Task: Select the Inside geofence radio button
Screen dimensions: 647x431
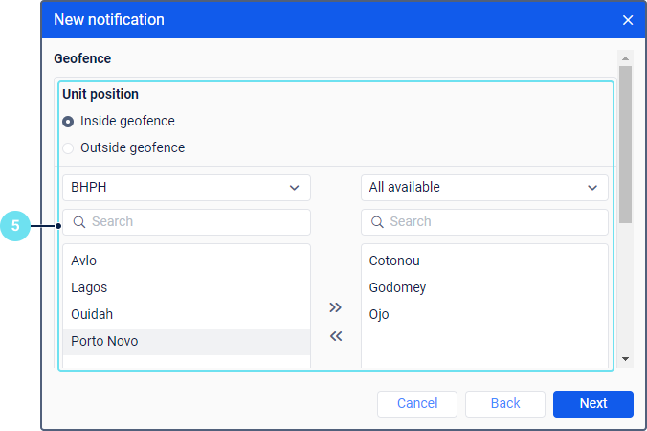Action: click(x=68, y=122)
